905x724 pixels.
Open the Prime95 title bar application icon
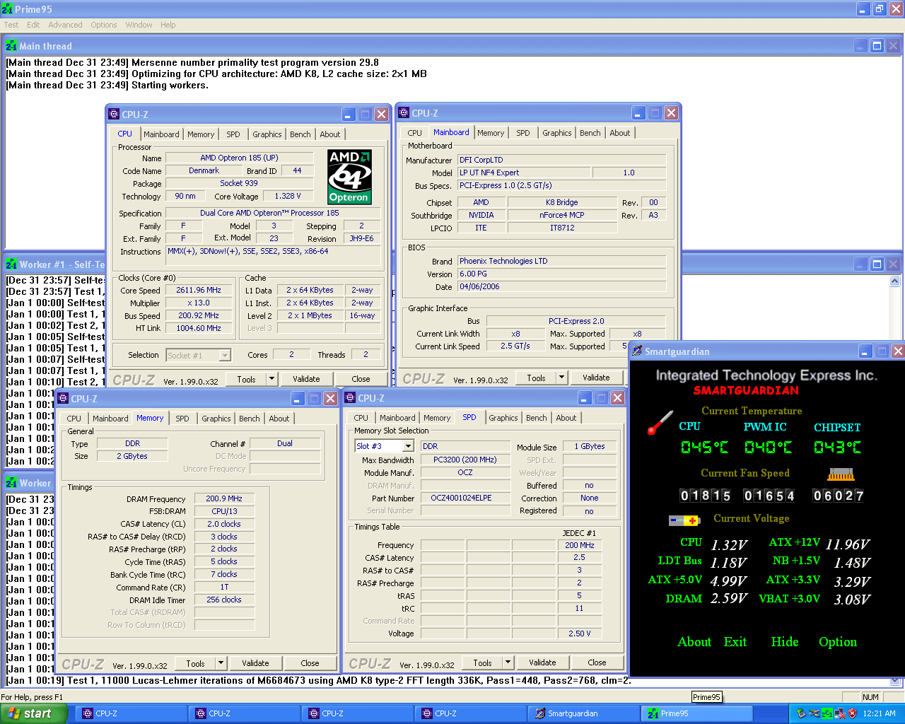coord(7,9)
